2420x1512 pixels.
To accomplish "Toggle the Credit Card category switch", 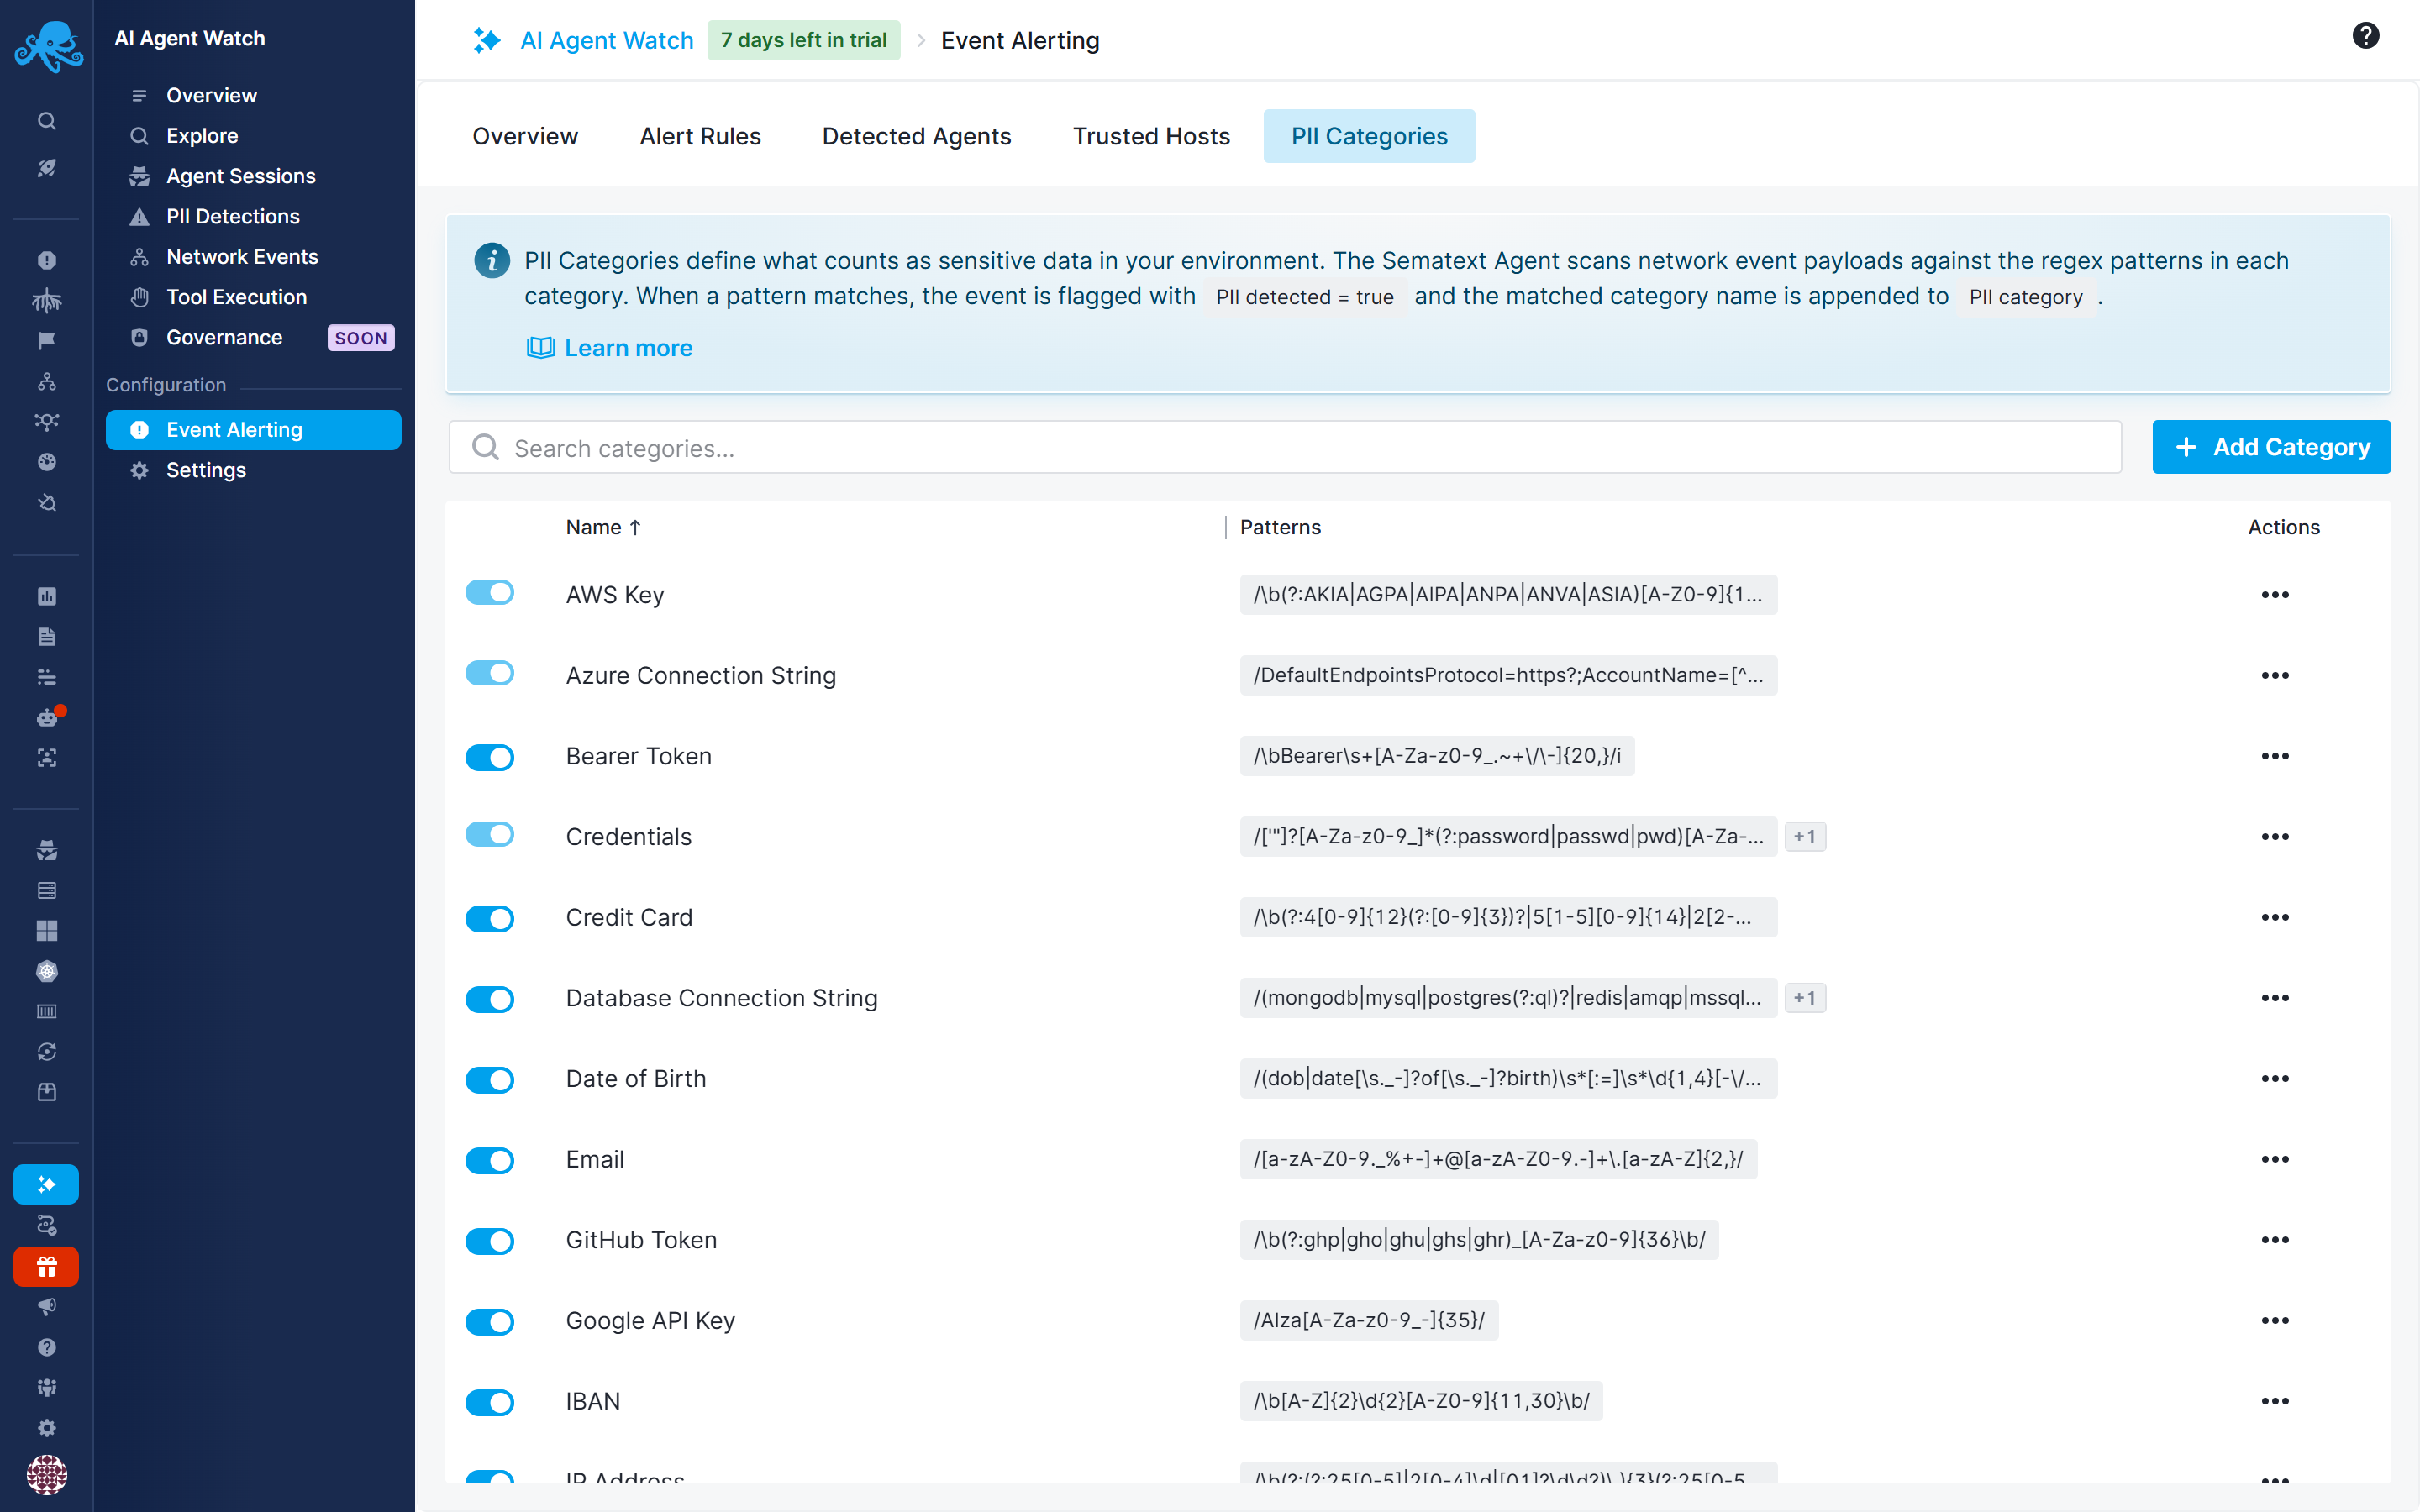I will pos(490,918).
